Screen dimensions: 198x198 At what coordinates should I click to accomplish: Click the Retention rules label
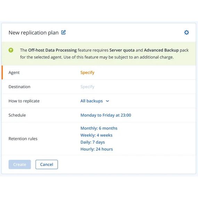click(x=23, y=139)
